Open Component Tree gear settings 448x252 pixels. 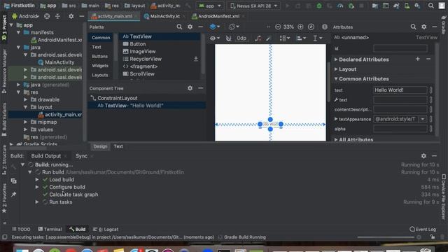coord(190,88)
